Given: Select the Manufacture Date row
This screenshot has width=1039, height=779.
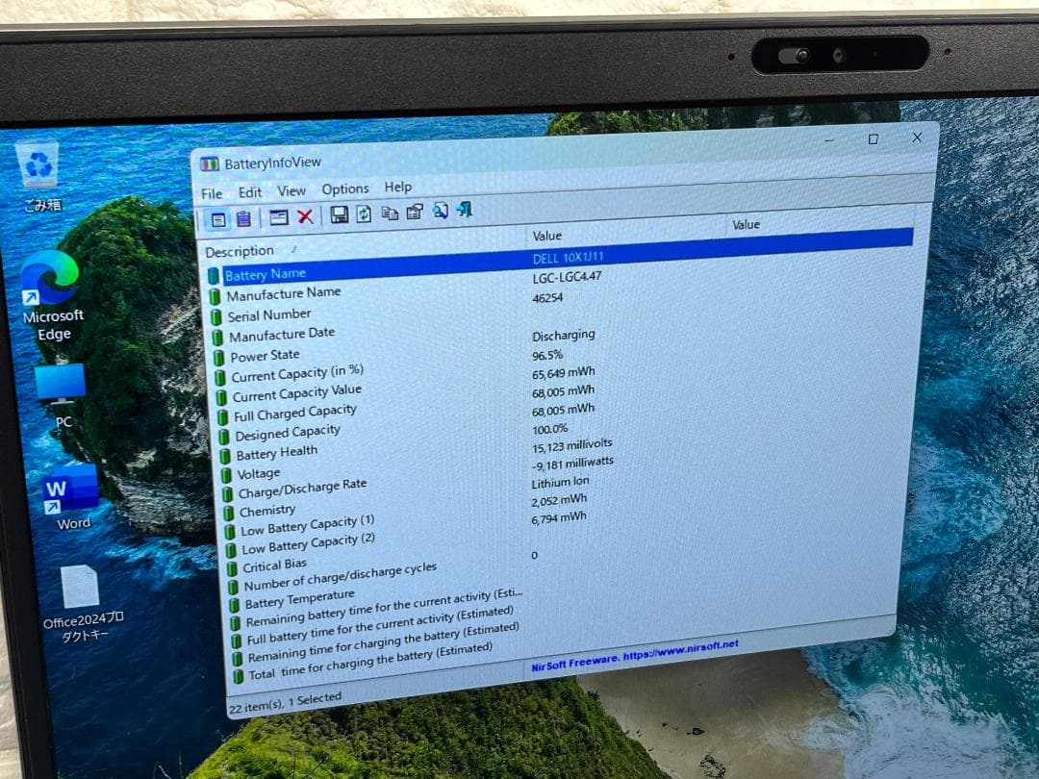Looking at the screenshot, I should click(x=282, y=336).
